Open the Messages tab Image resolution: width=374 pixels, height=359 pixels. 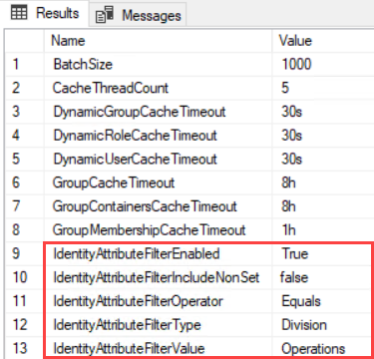pyautogui.click(x=138, y=15)
